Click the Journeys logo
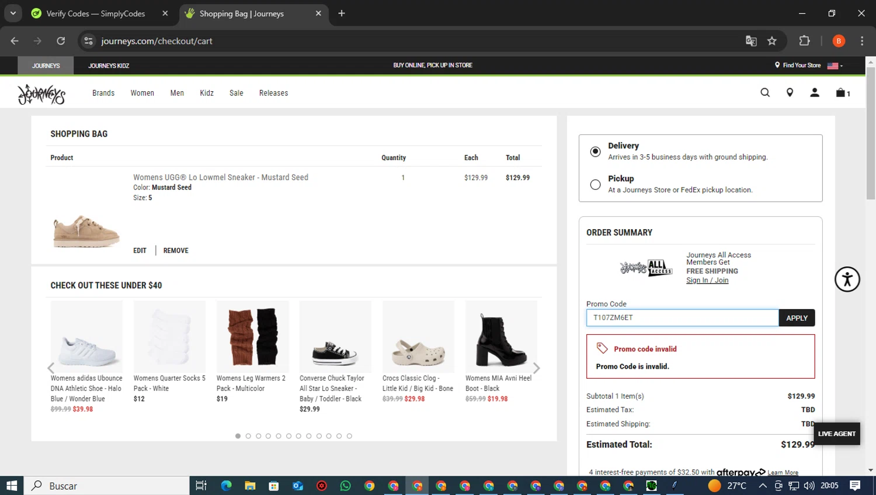The width and height of the screenshot is (876, 495). click(41, 94)
